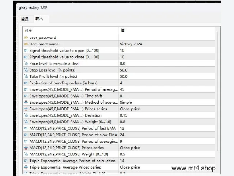Click enum icon for Envelopes Method of averaging
The width and height of the screenshot is (234, 176).
[26, 102]
